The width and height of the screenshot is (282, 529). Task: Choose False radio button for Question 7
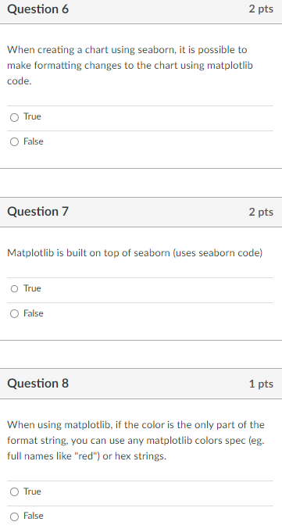click(14, 314)
